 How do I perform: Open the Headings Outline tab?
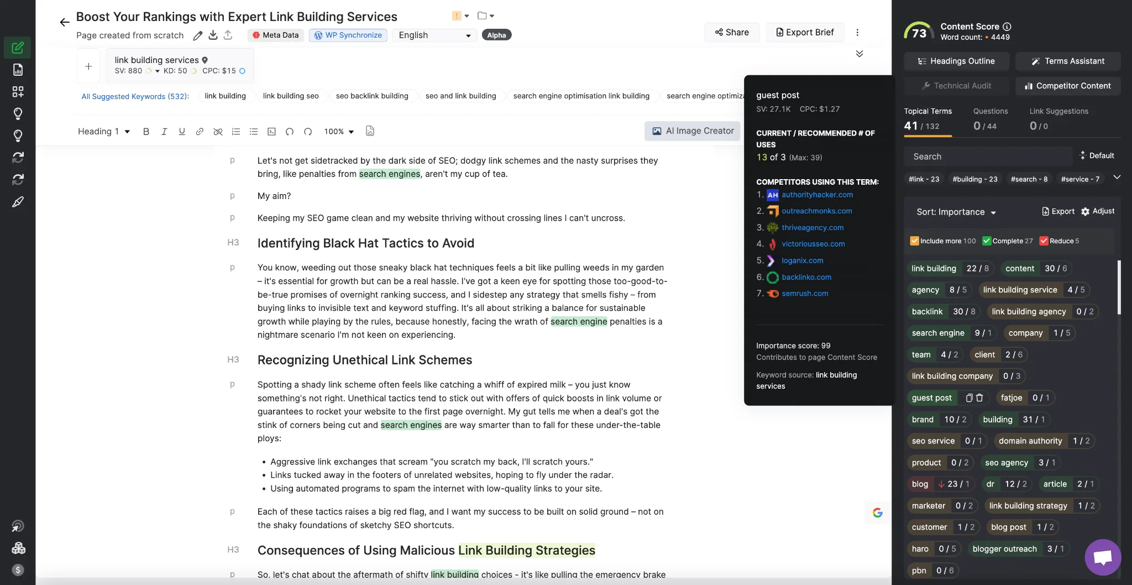pos(956,61)
